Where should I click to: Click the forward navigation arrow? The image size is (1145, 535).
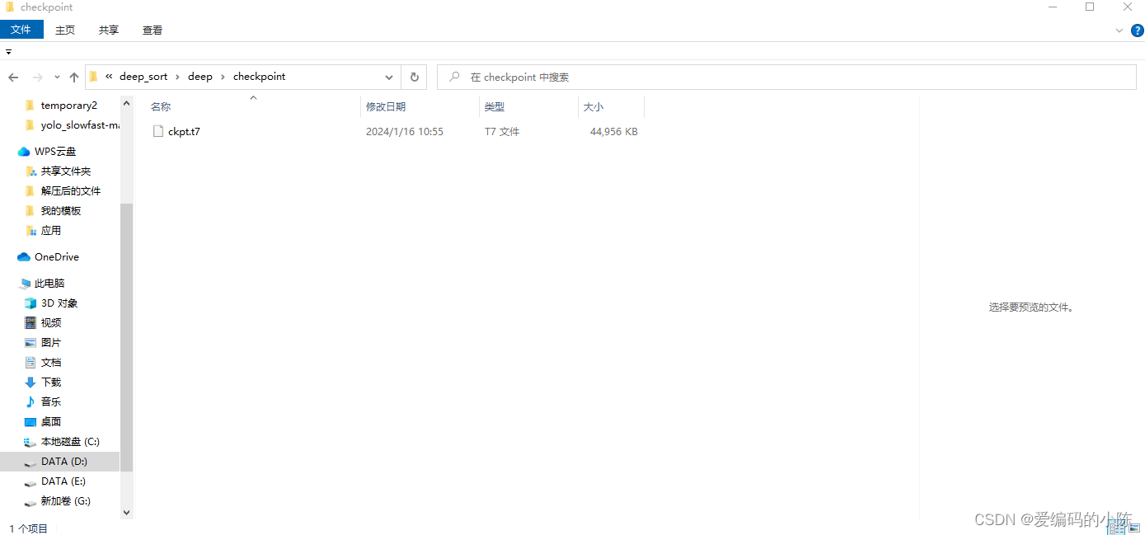[x=36, y=77]
